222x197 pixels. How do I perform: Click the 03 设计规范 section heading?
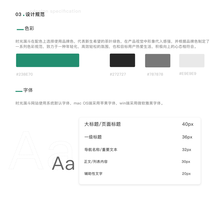click(x=30, y=14)
